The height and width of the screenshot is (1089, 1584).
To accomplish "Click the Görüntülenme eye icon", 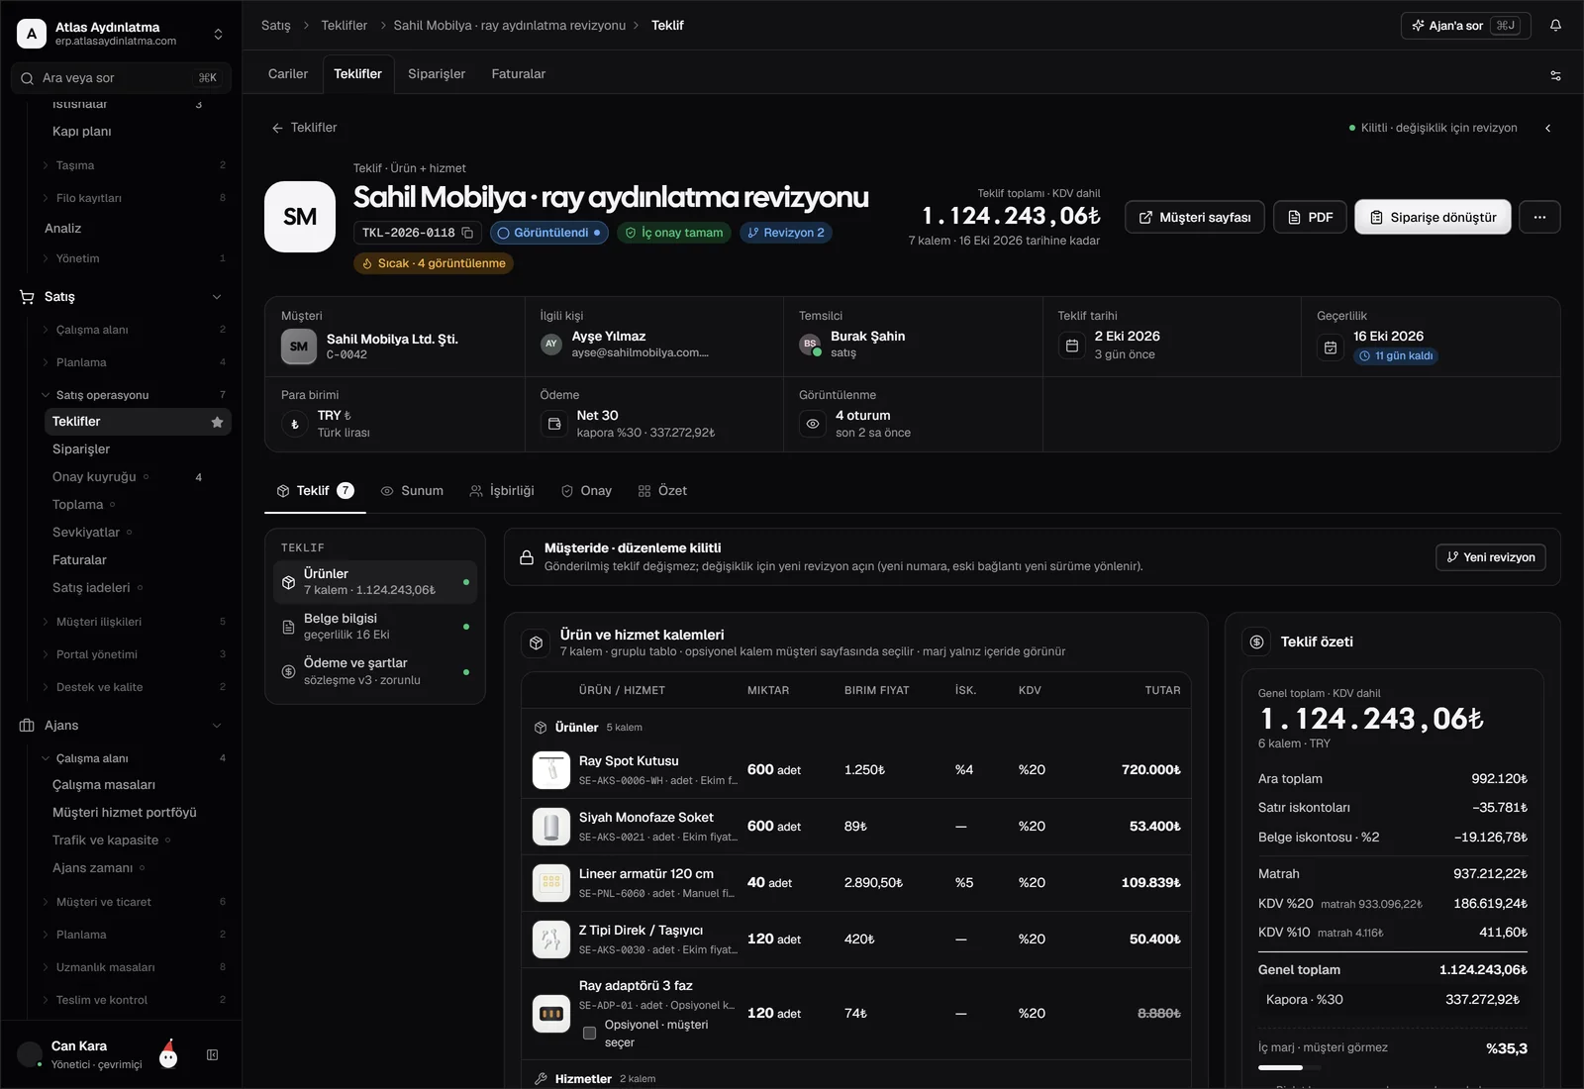I will pyautogui.click(x=813, y=424).
